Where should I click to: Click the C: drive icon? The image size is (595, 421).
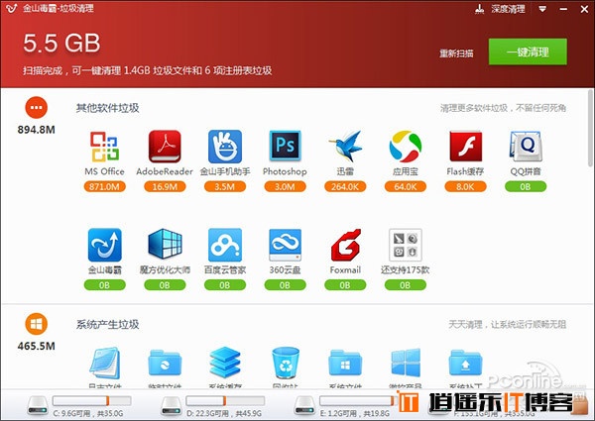click(x=38, y=405)
